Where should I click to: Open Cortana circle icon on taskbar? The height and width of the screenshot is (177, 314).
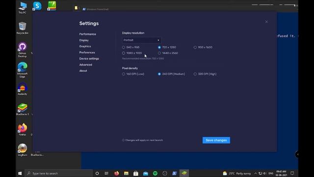coord(97,173)
